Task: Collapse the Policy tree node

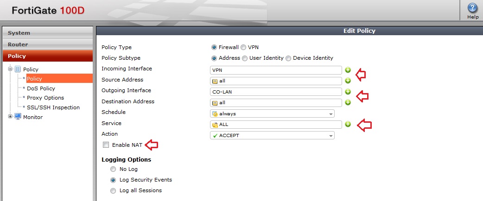Action: click(x=10, y=69)
